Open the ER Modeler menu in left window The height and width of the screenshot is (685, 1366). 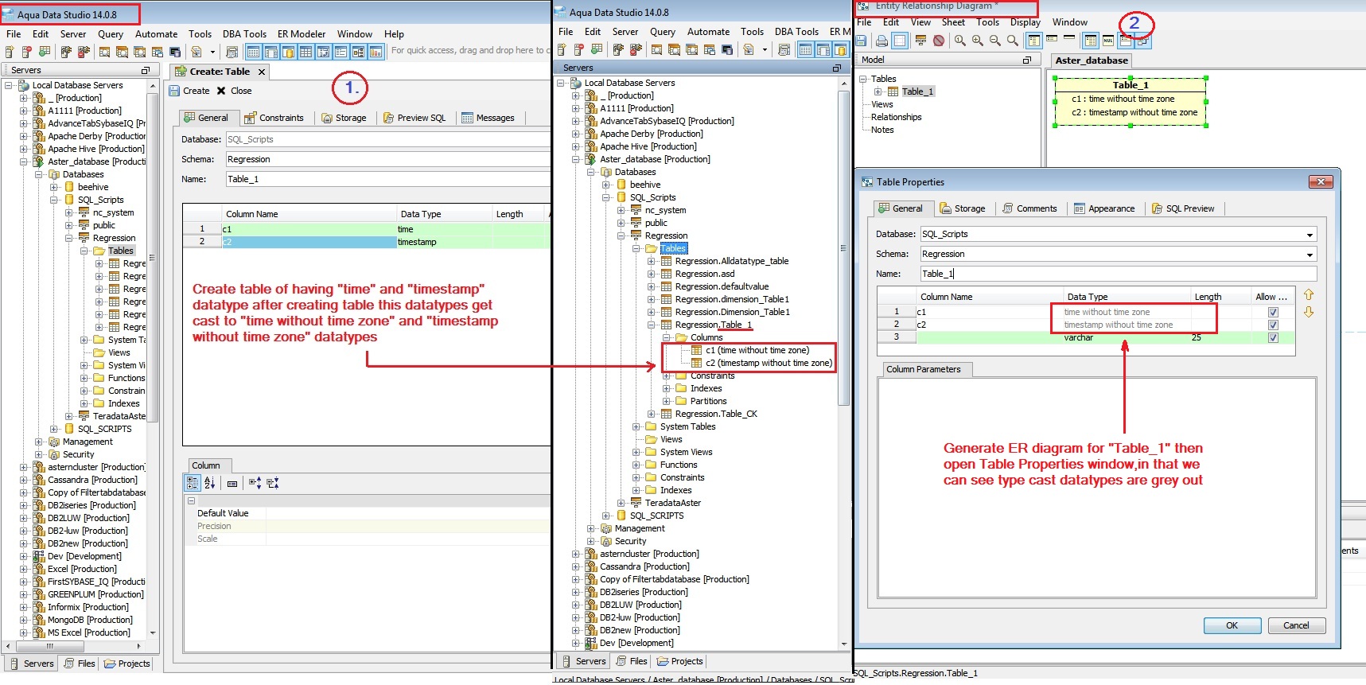302,34
